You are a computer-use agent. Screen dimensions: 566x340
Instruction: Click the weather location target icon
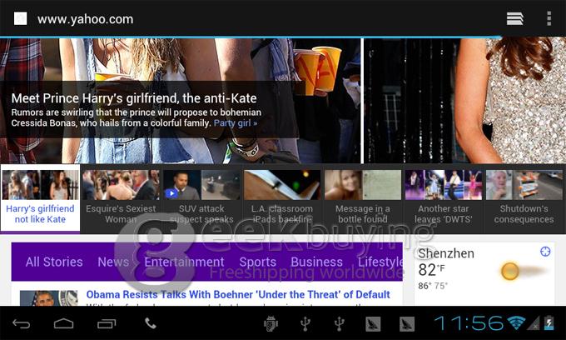[x=545, y=252]
